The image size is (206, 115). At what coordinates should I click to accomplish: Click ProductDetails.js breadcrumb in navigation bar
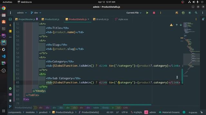click(x=63, y=112)
